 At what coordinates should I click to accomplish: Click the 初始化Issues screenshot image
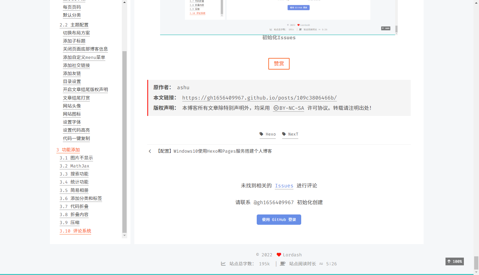pos(279,16)
